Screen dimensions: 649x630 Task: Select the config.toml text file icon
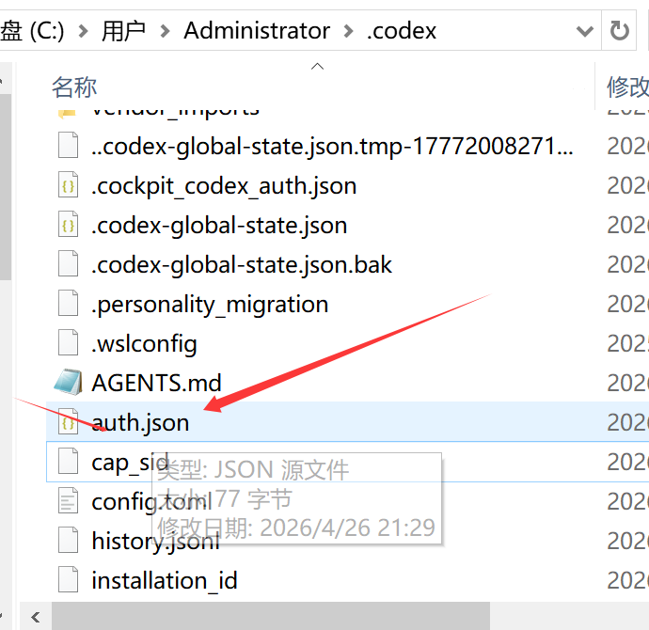(x=69, y=501)
